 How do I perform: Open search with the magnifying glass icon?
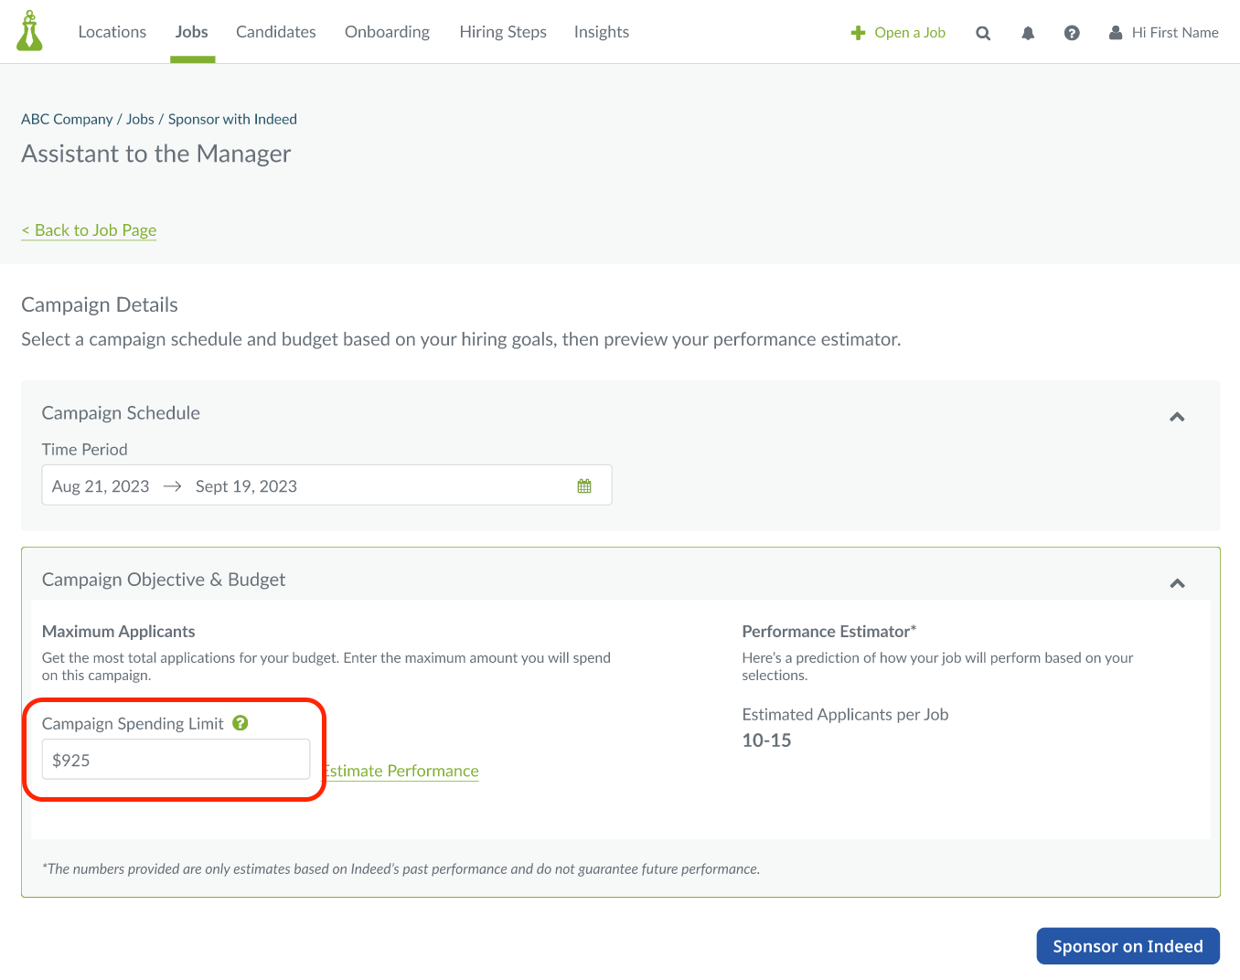coord(983,32)
